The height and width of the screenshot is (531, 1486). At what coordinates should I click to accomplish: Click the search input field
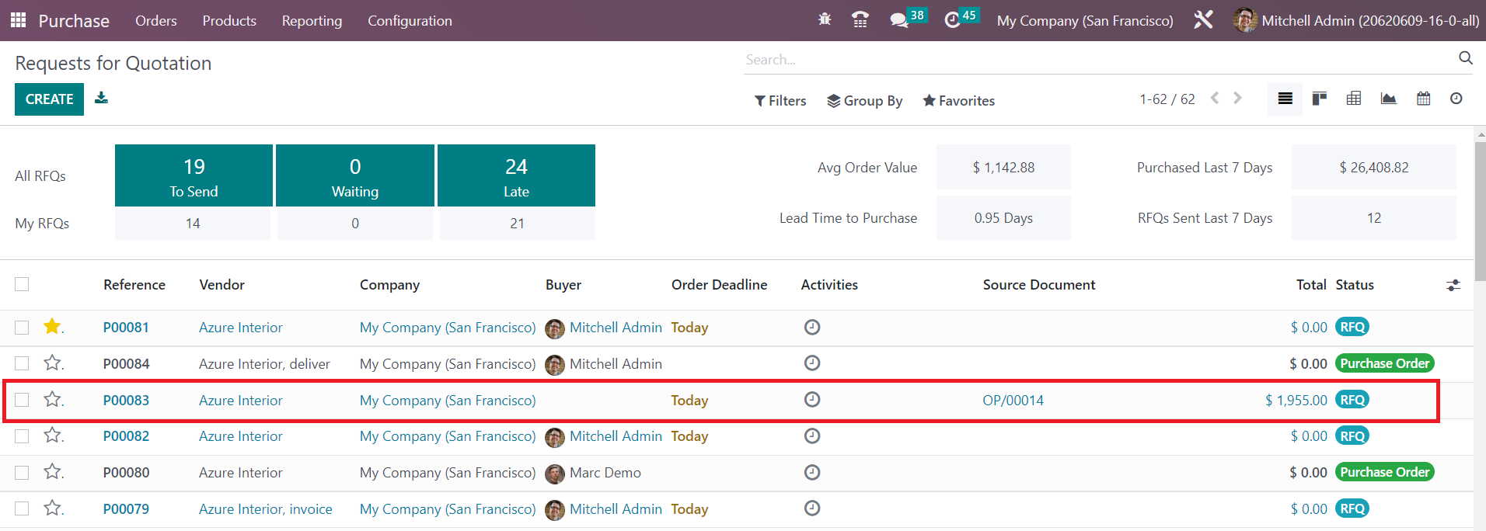pos(1096,60)
